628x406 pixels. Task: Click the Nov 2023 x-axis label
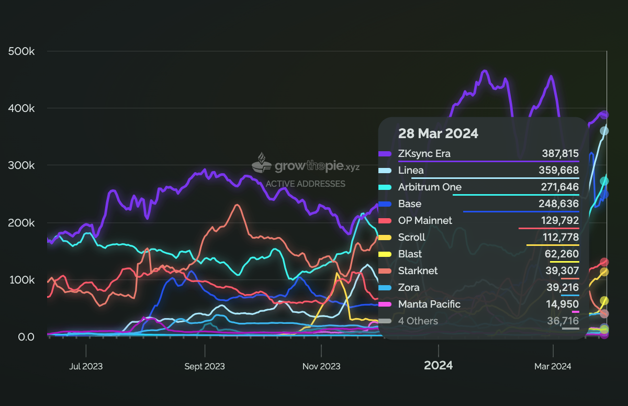(x=321, y=366)
